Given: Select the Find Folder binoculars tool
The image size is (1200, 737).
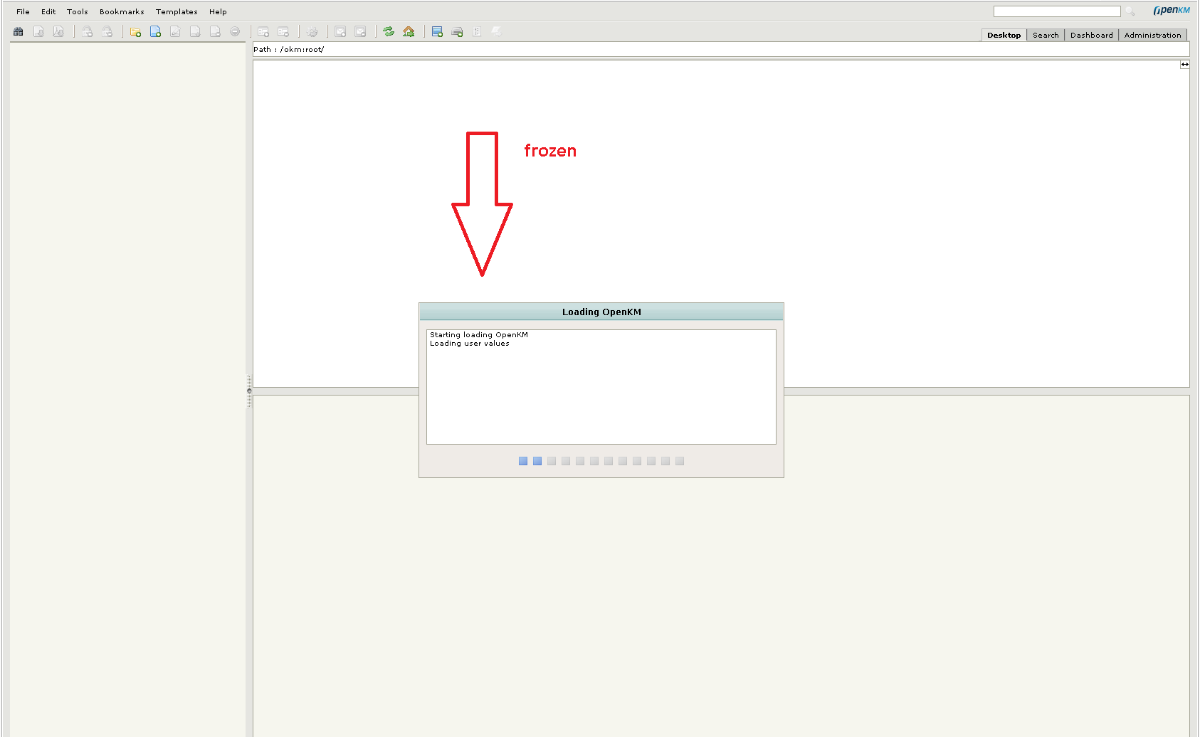Looking at the screenshot, I should pyautogui.click(x=18, y=31).
